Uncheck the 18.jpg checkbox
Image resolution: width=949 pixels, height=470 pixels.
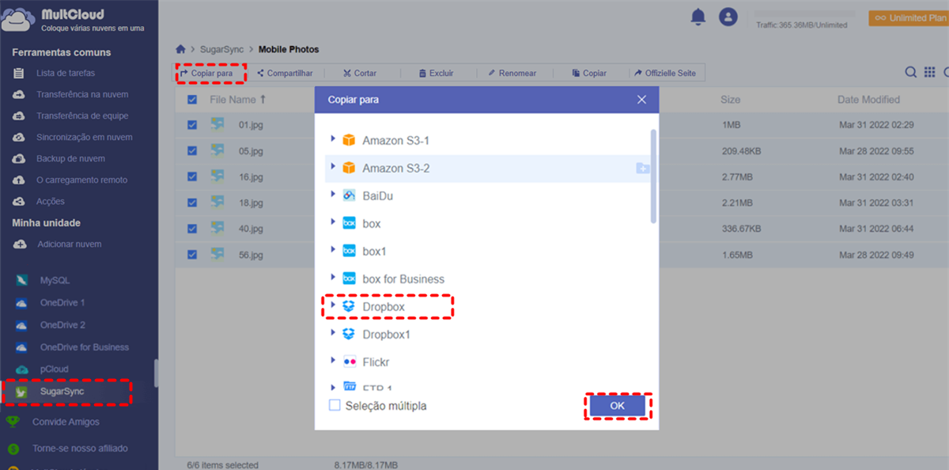[x=192, y=203]
